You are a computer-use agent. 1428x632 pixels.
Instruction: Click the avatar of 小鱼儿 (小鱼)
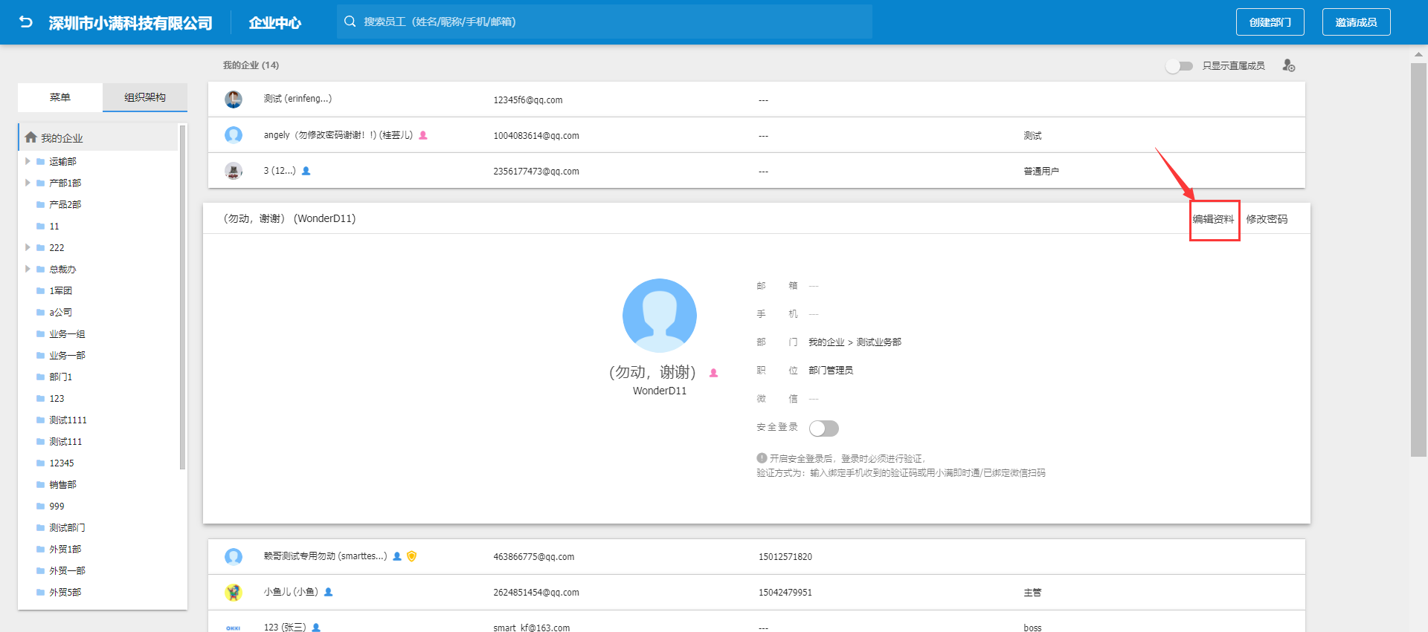click(x=234, y=592)
